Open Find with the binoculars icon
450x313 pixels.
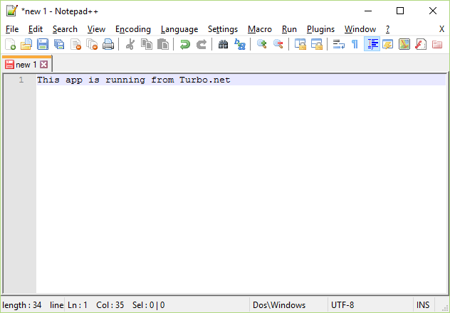[x=223, y=44]
